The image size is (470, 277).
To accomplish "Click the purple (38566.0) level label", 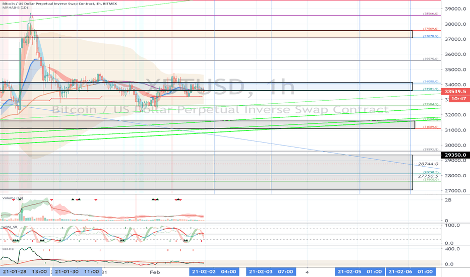I will pos(431,14).
